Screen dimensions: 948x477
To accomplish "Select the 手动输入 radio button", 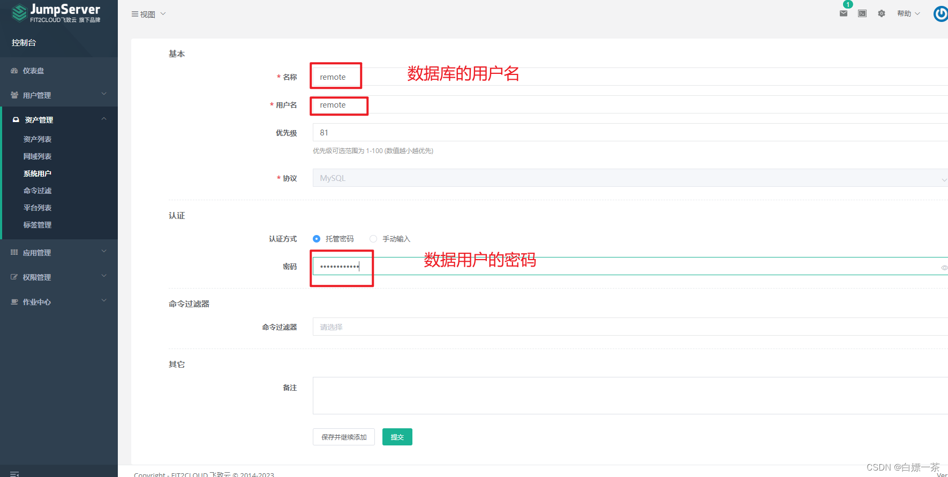I will tap(373, 239).
